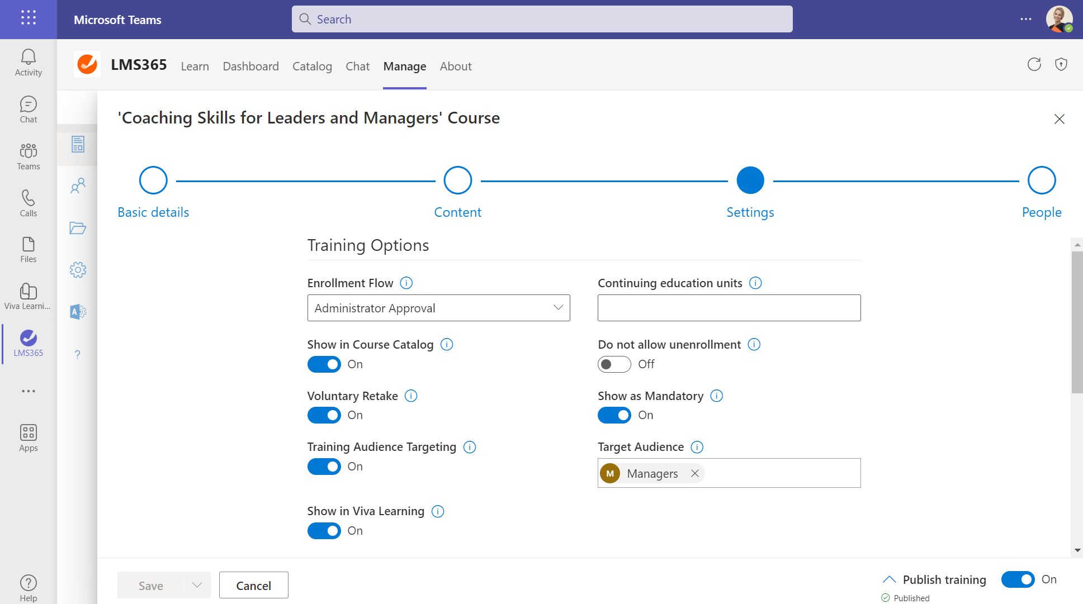The height and width of the screenshot is (604, 1083).
Task: Open Chat in the Teams sidebar
Action: coord(29,110)
